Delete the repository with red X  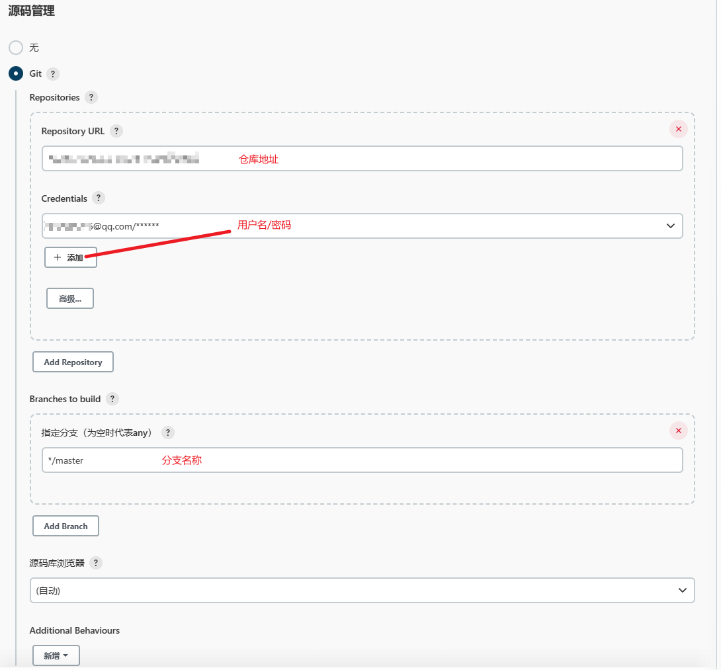(678, 129)
